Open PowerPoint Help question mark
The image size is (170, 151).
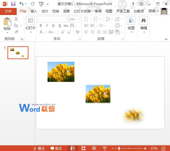point(133,4)
